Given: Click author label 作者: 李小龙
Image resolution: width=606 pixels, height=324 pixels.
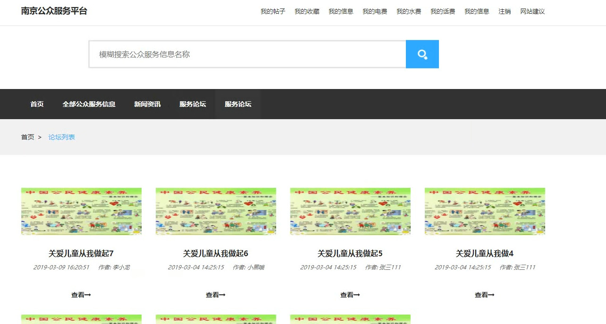Looking at the screenshot, I should [x=114, y=267].
